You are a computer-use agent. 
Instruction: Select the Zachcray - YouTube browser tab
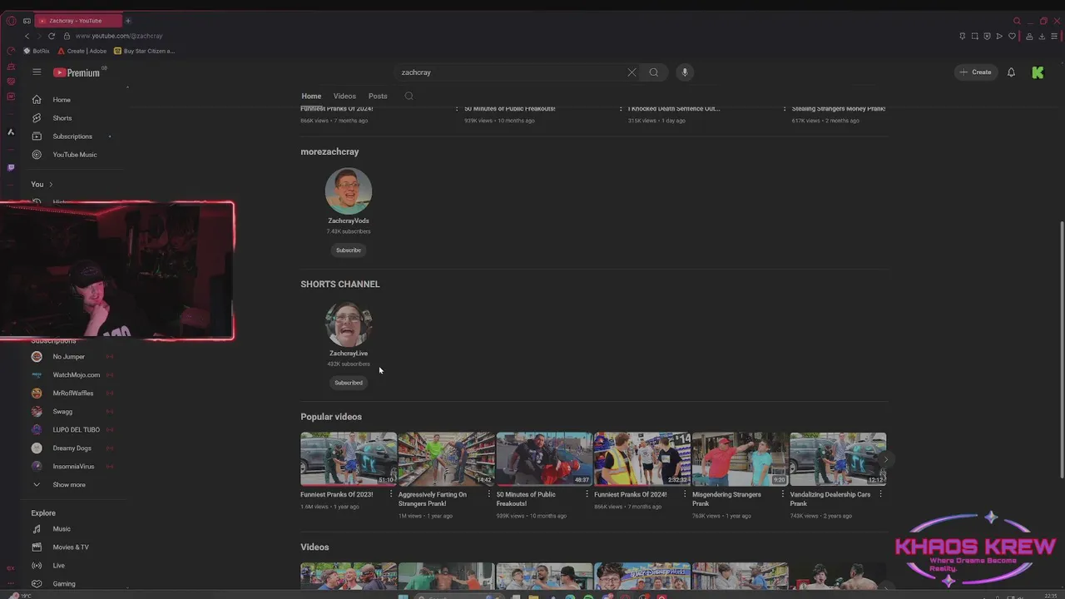[x=78, y=21]
